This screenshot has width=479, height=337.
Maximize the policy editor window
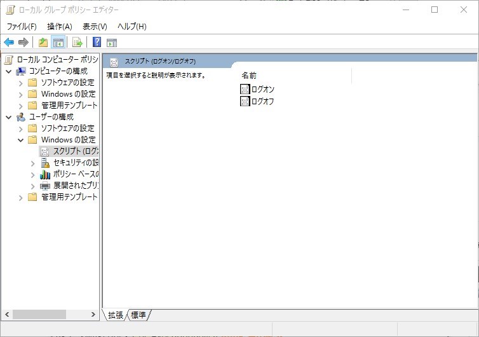coord(435,10)
